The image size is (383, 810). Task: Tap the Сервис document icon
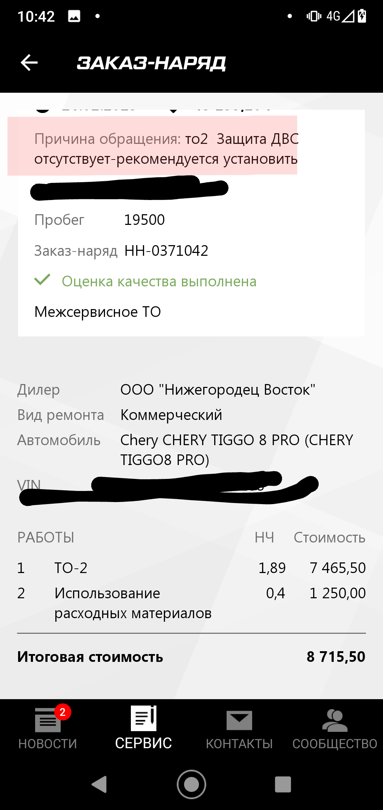(144, 718)
